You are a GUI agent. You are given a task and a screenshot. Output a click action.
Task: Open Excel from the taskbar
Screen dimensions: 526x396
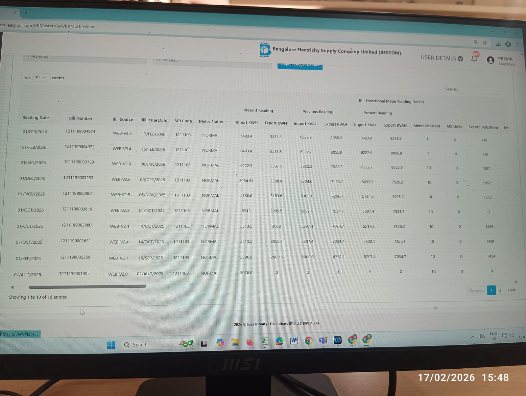point(265,341)
